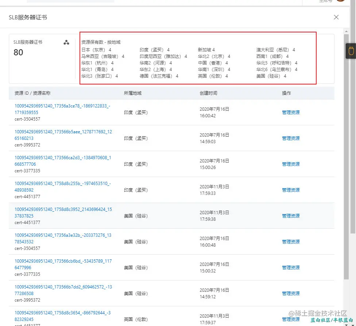Click the certificate total count 80

(18, 52)
